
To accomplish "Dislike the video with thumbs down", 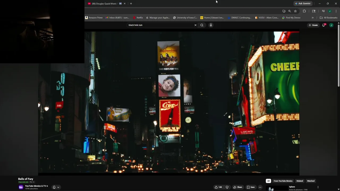I will [227, 187].
